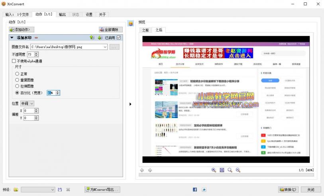Move the 添加水印 action up
324x196 pixels.
[92, 37]
